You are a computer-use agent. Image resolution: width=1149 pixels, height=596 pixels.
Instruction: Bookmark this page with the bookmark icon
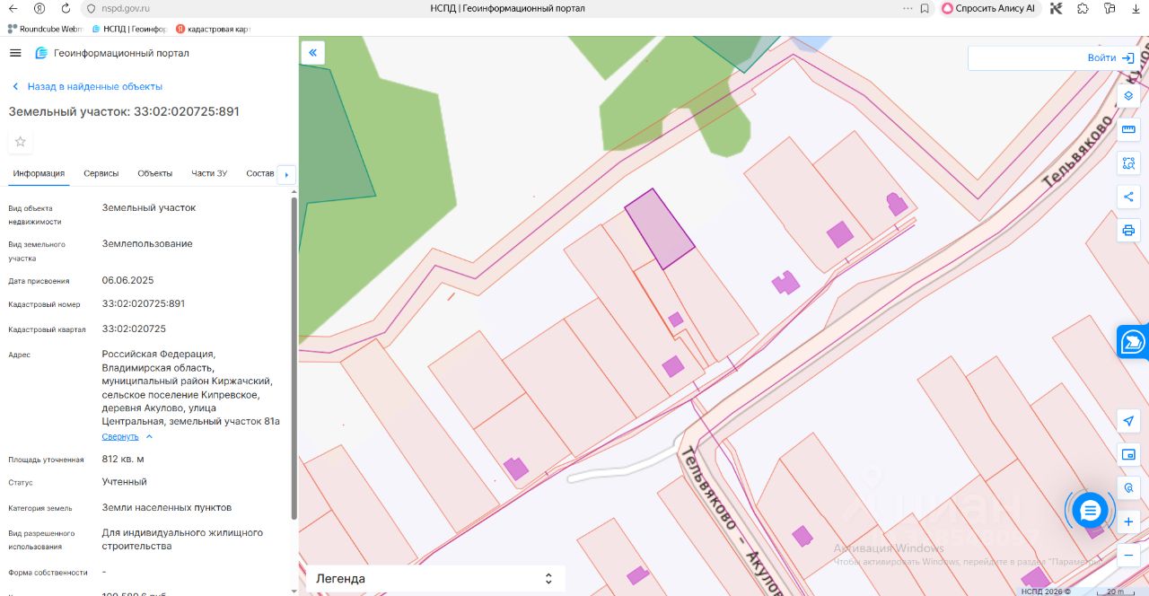point(925,8)
